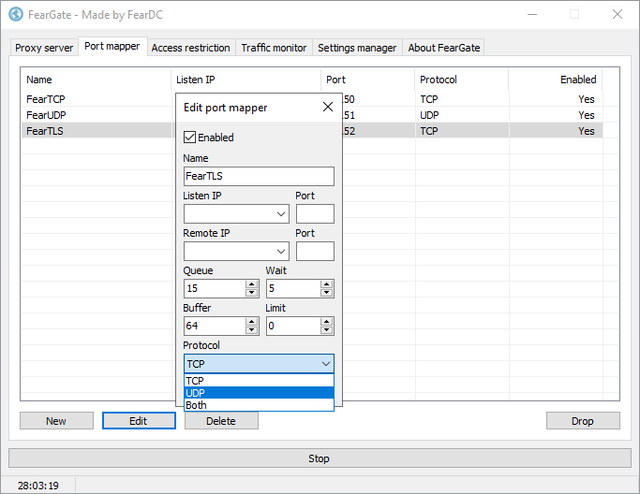640x494 pixels.
Task: Click the Delete button
Action: pos(221,421)
